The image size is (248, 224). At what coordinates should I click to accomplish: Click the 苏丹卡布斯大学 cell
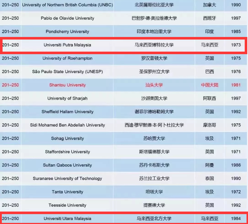coord(154,165)
